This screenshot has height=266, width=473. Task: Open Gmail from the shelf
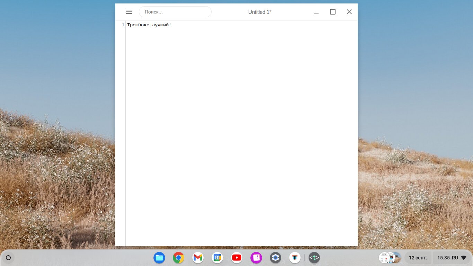pos(198,258)
